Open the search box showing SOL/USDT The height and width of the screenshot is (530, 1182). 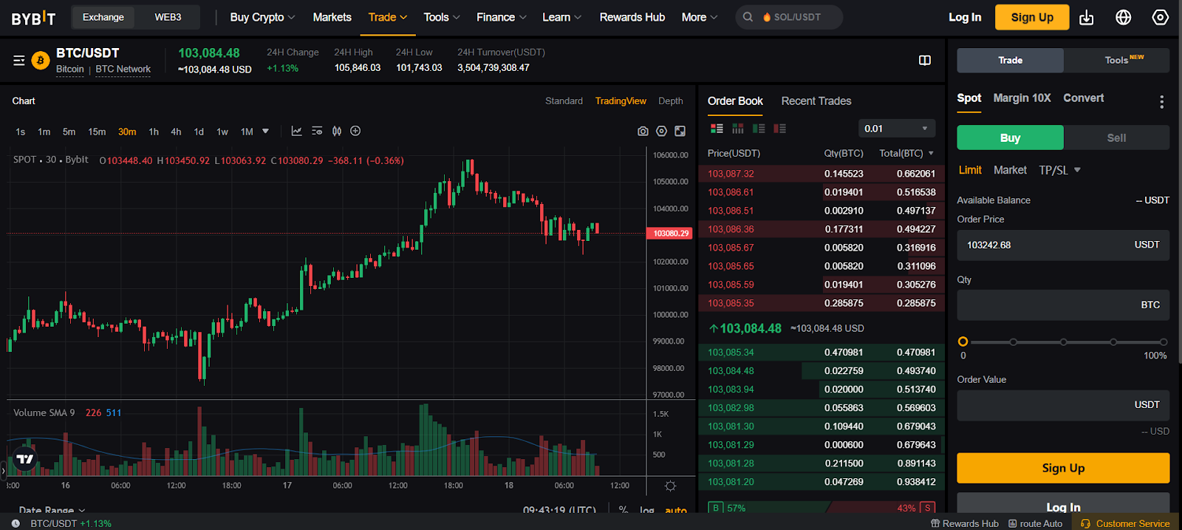click(x=789, y=17)
